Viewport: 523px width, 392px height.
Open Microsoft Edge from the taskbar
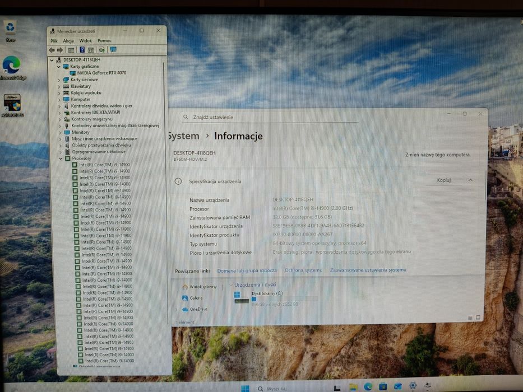pyautogui.click(x=368, y=386)
